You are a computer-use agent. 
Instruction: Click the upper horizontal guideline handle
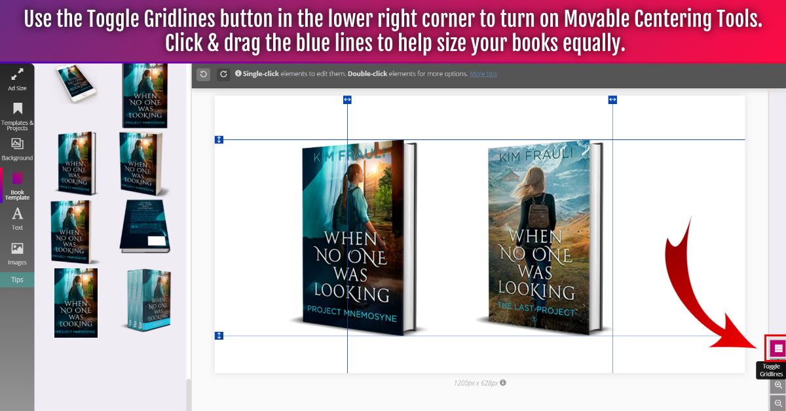point(219,139)
